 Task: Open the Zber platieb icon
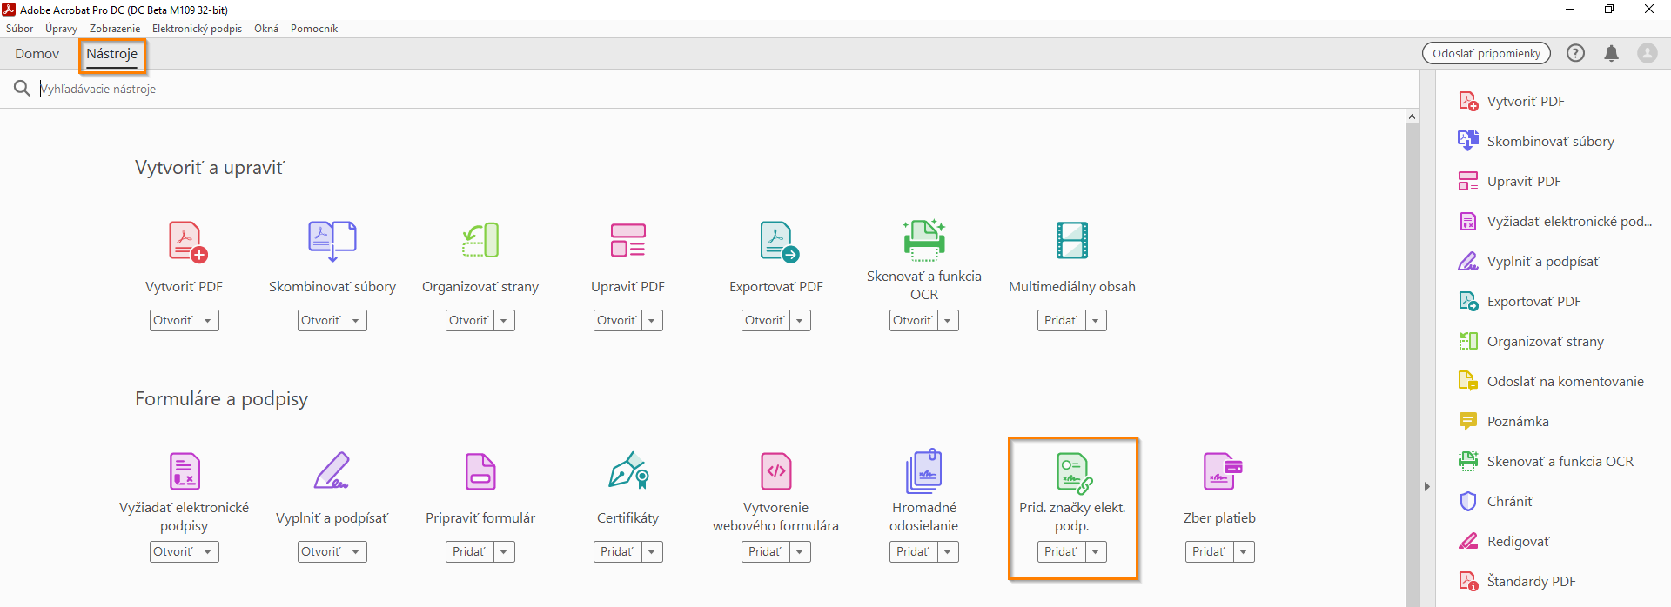coord(1223,471)
